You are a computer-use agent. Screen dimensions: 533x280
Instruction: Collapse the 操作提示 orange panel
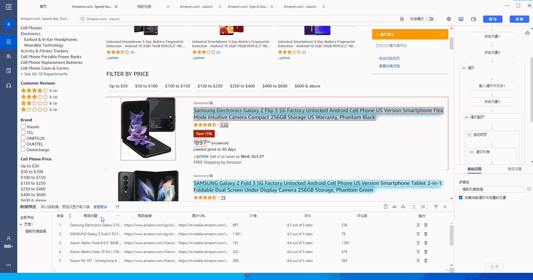(x=442, y=34)
